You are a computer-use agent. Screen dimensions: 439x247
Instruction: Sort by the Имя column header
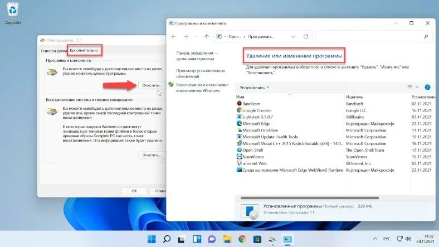(x=240, y=97)
